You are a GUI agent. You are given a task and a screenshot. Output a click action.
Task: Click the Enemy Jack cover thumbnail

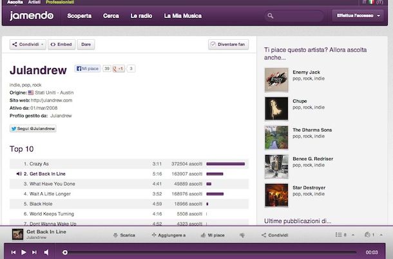[x=276, y=80]
